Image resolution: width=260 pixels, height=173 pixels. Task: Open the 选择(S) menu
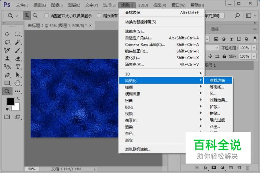109,5
